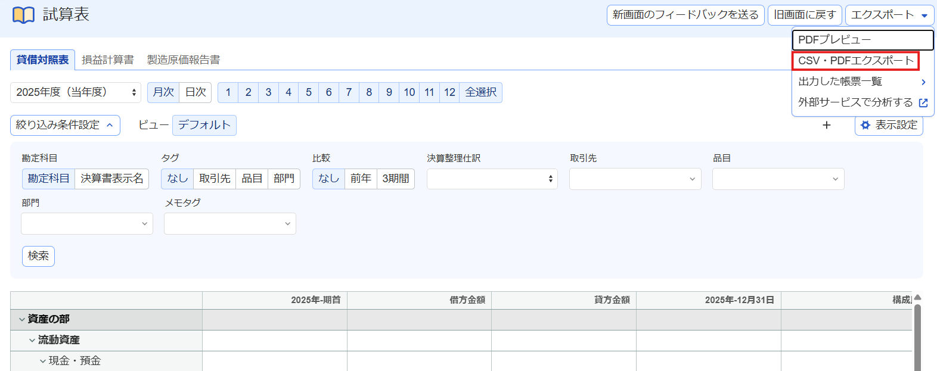Image resolution: width=937 pixels, height=371 pixels.
Task: Click 貸方金額 column header
Action: [x=564, y=300]
